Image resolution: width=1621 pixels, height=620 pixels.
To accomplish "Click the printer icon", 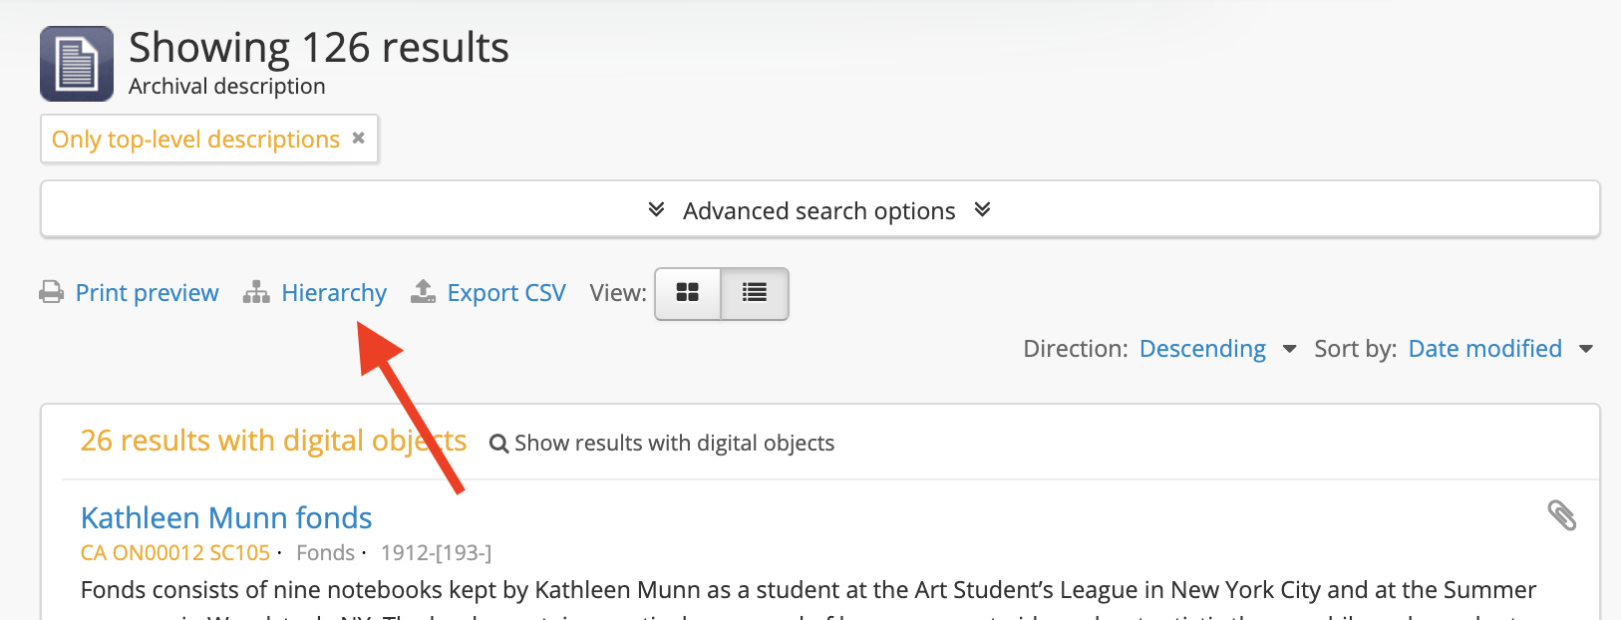I will click(51, 293).
